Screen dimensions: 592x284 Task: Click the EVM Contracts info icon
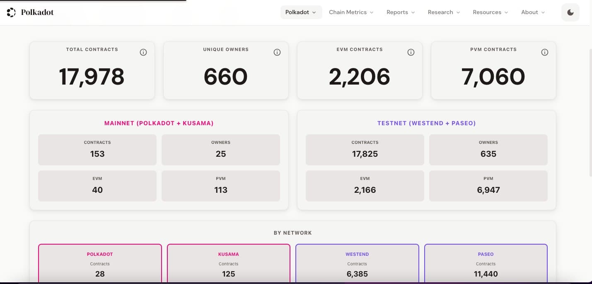[x=411, y=52]
